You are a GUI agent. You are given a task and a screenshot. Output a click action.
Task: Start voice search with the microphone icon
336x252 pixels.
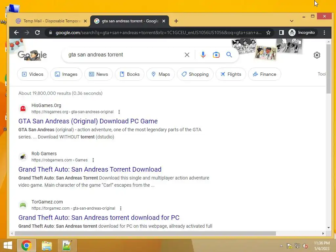coord(203,55)
